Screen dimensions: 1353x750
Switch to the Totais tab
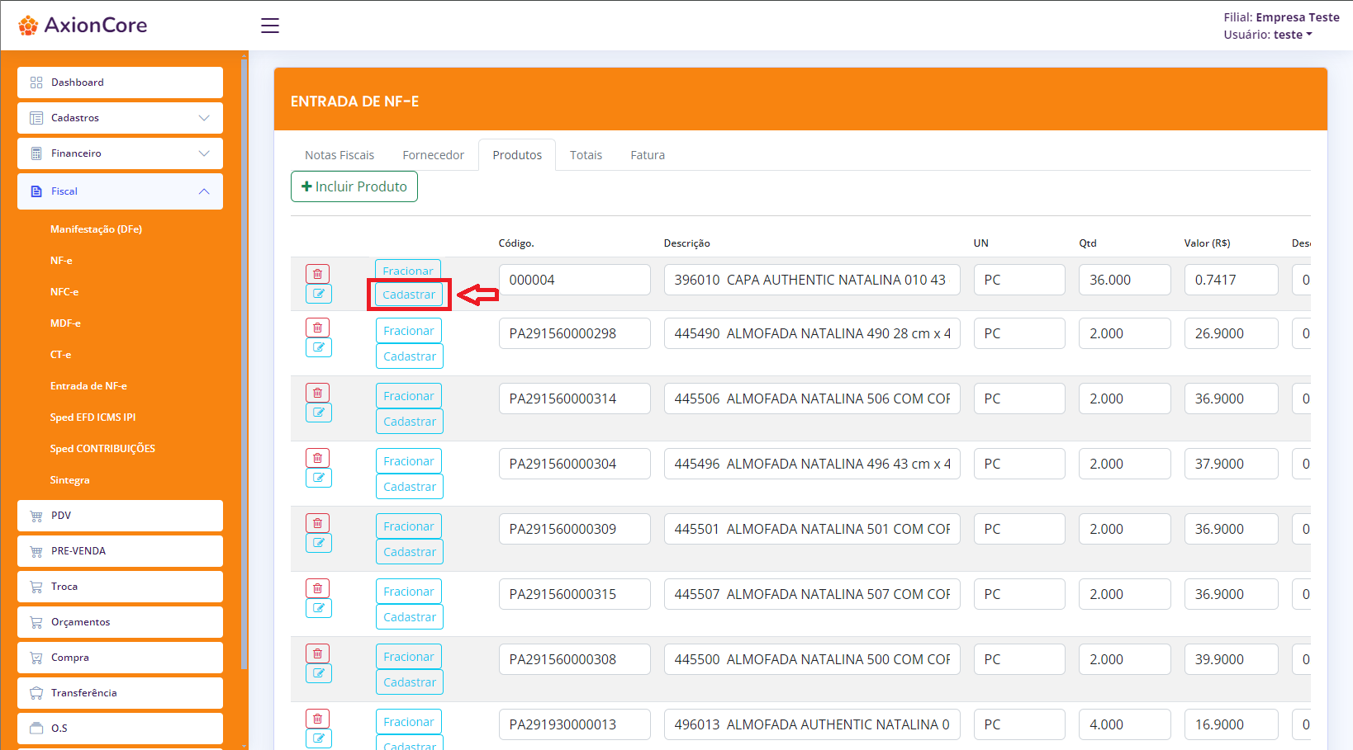click(586, 155)
